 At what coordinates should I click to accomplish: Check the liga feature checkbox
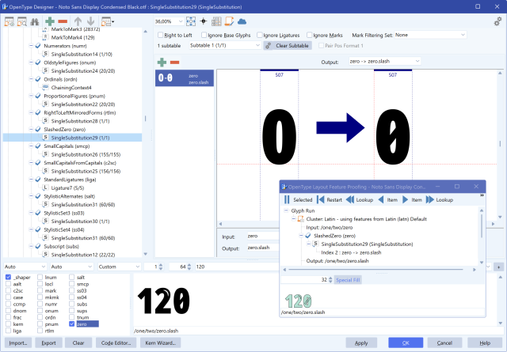(9, 331)
